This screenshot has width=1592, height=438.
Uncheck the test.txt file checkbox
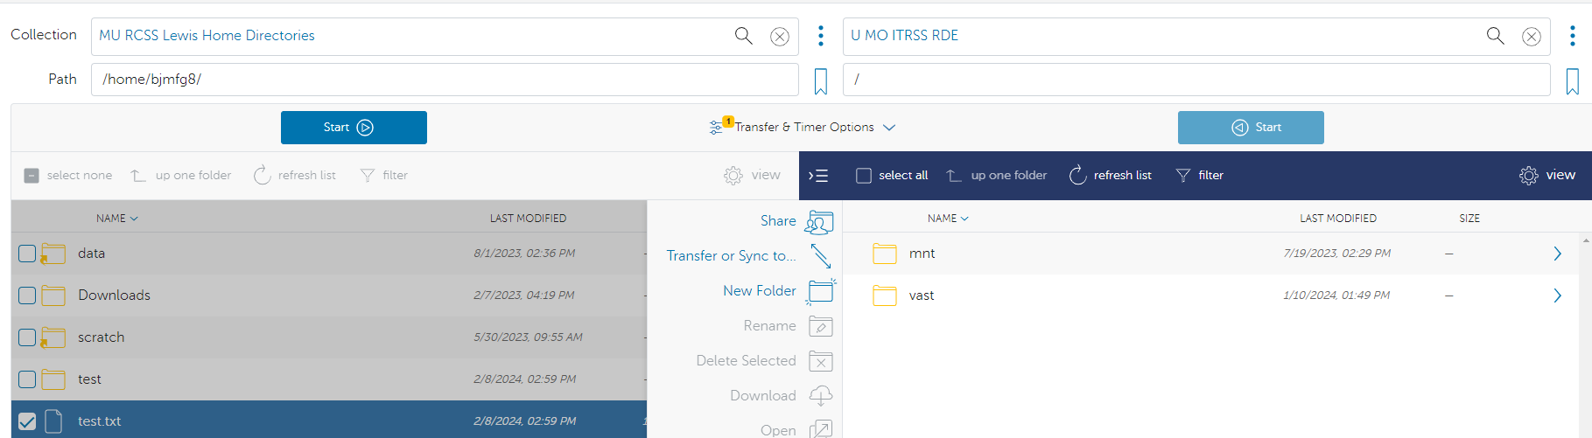(x=27, y=421)
